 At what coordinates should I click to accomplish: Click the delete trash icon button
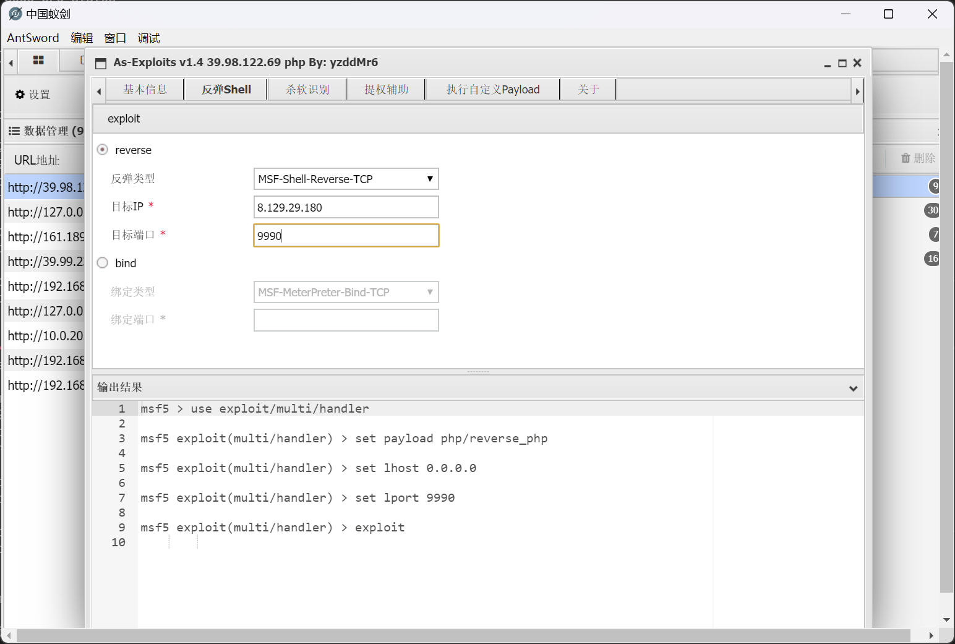coord(918,158)
